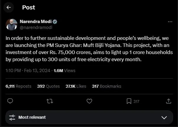Image resolution: width=178 pixels, height=127 pixels.
Task: Bookmark the post using bookmark icon
Action: point(129,101)
